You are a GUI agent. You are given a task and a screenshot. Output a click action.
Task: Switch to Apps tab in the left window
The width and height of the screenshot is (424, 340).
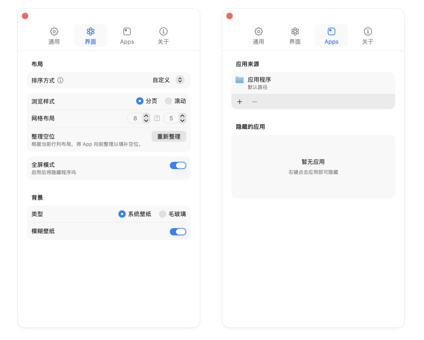click(127, 36)
